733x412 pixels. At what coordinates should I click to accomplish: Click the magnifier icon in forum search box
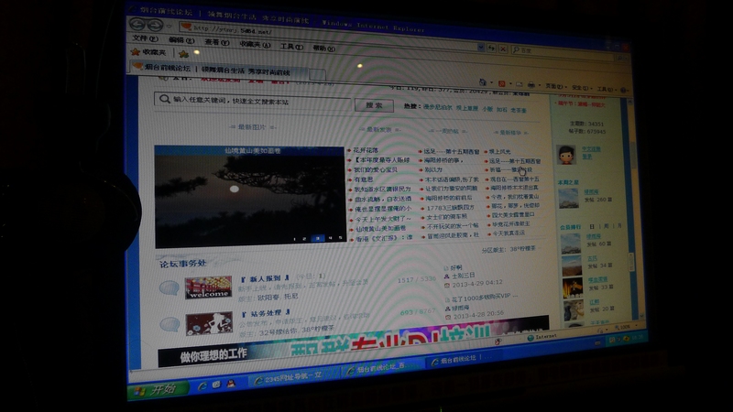point(164,99)
